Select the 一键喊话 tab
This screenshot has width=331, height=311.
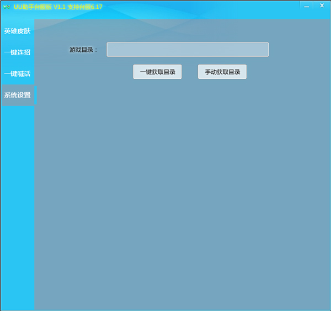(17, 73)
